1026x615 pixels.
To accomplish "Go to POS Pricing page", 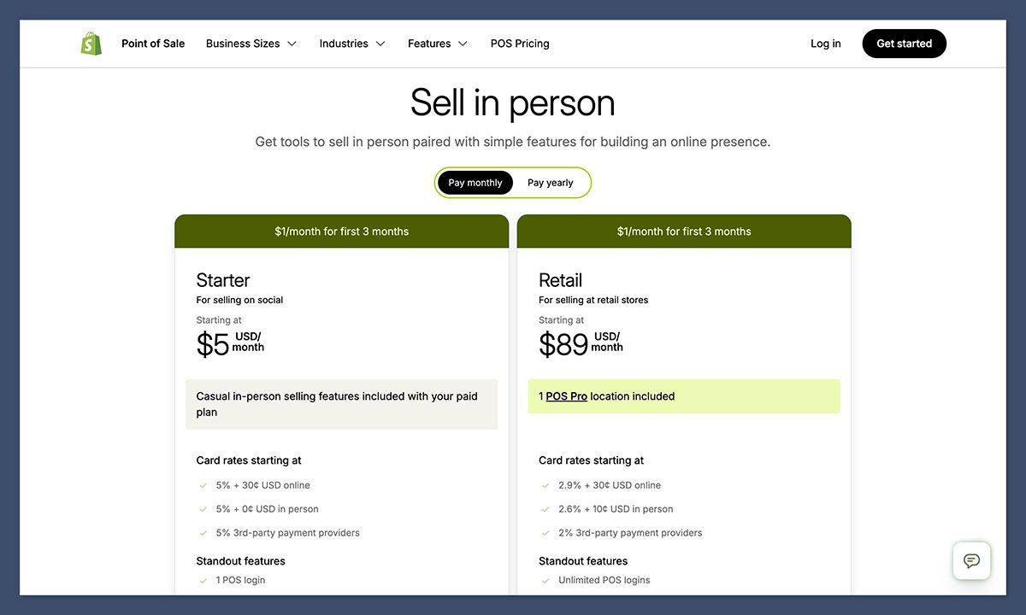I will [x=520, y=44].
